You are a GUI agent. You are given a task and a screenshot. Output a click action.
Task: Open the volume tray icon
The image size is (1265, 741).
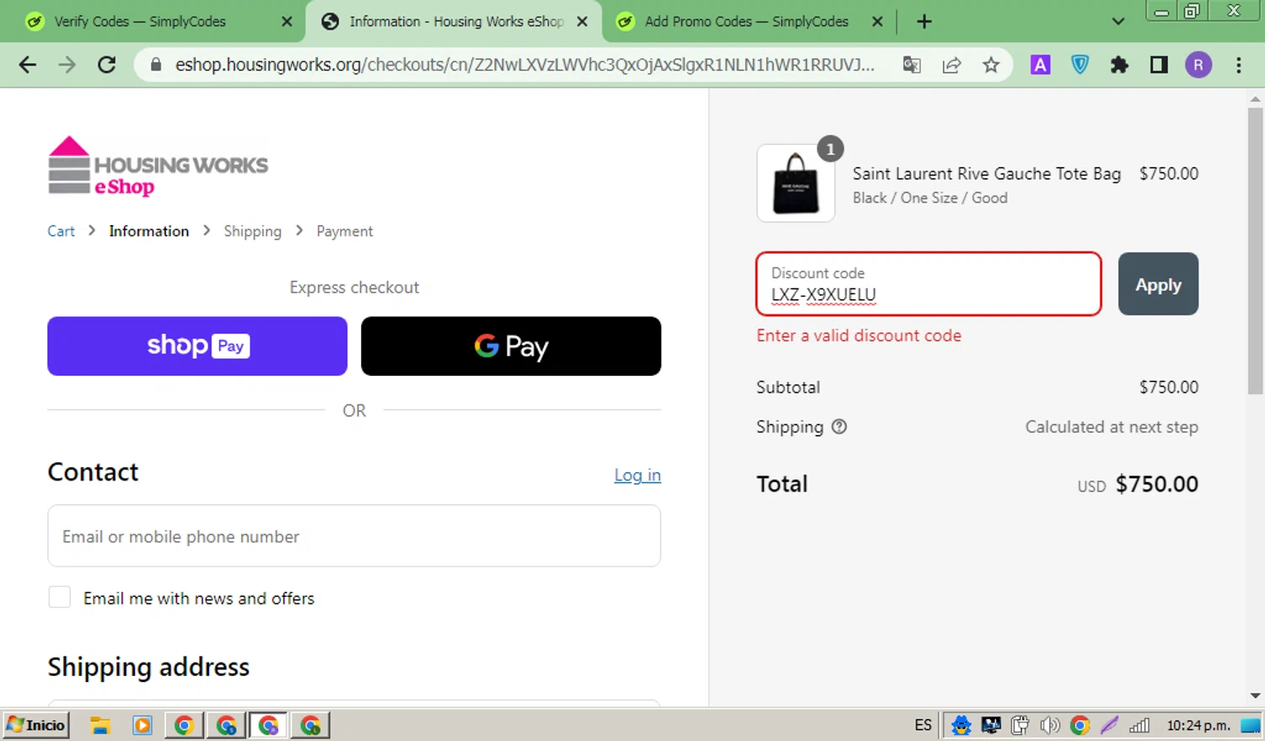click(x=1050, y=725)
